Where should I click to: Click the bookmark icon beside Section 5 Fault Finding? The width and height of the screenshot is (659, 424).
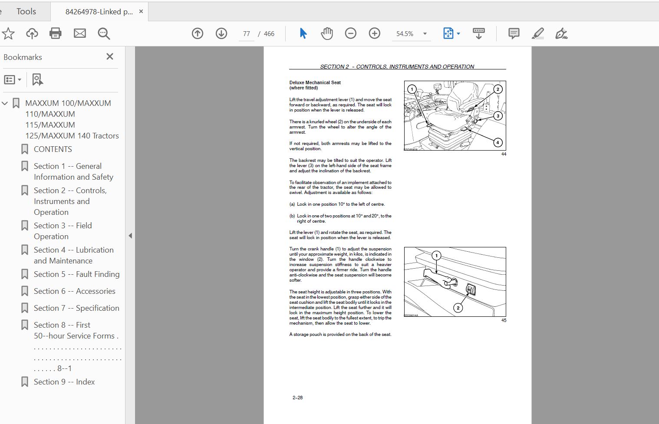coord(25,274)
